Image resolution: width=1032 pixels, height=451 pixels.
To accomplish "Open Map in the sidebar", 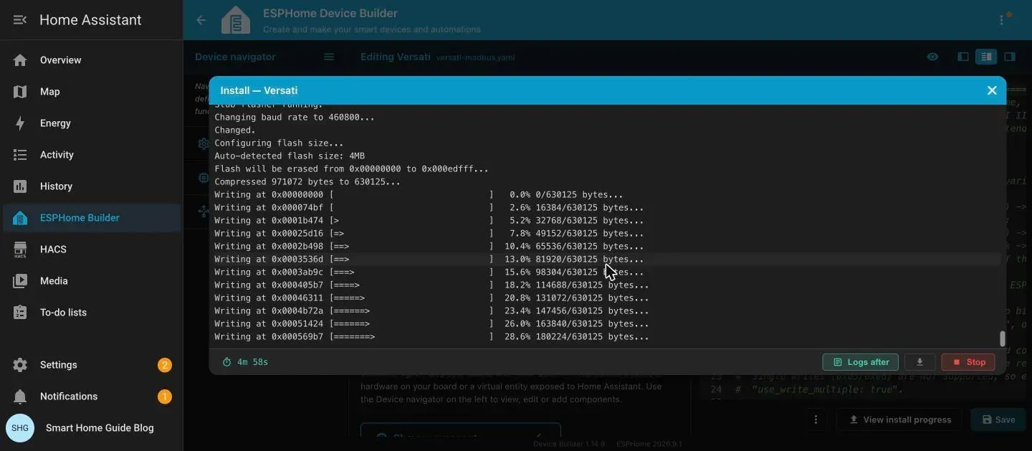I will tap(92, 92).
